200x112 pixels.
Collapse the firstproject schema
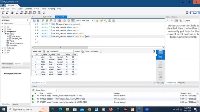2,31
